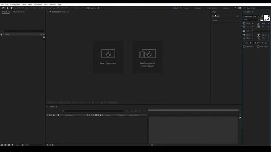Screen dimensions: 271x152
Task: Toggle Faux Bold style button
Action: (247, 43)
